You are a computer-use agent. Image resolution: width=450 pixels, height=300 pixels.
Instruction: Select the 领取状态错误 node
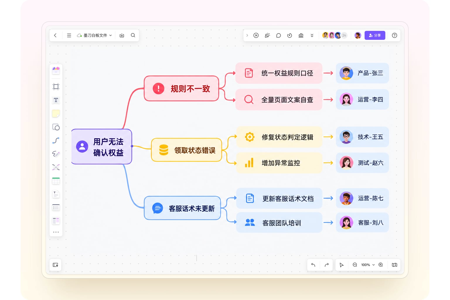(x=187, y=150)
